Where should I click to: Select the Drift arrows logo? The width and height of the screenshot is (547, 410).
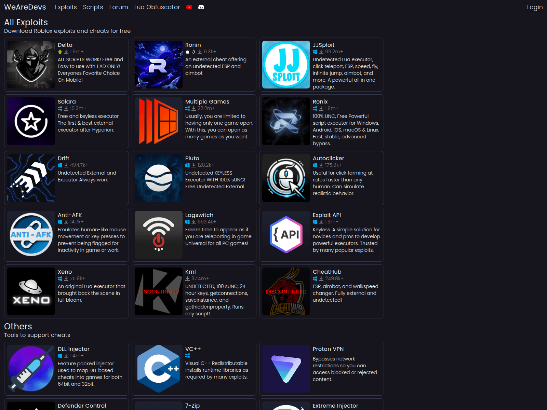click(x=31, y=178)
